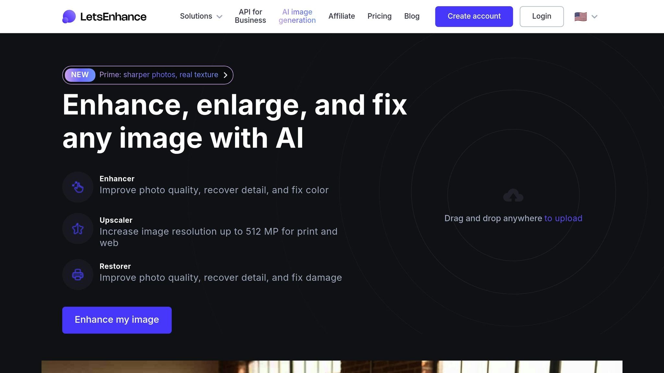
Task: Select the Upscaler star icon
Action: pyautogui.click(x=78, y=229)
